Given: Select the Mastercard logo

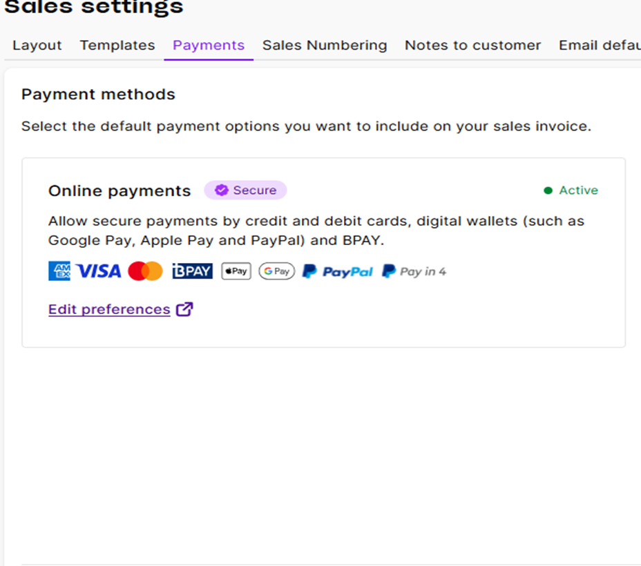Looking at the screenshot, I should (x=145, y=271).
